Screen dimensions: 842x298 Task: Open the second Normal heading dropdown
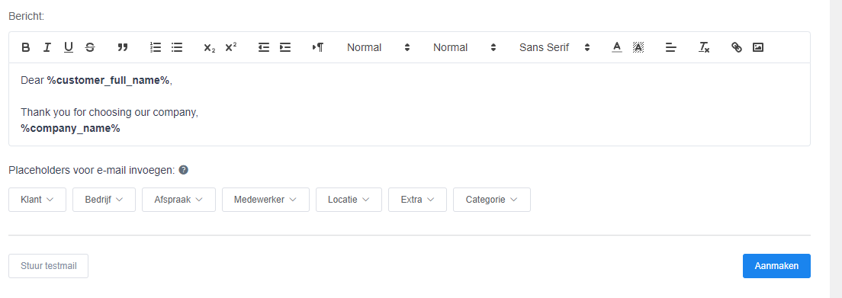coord(464,47)
